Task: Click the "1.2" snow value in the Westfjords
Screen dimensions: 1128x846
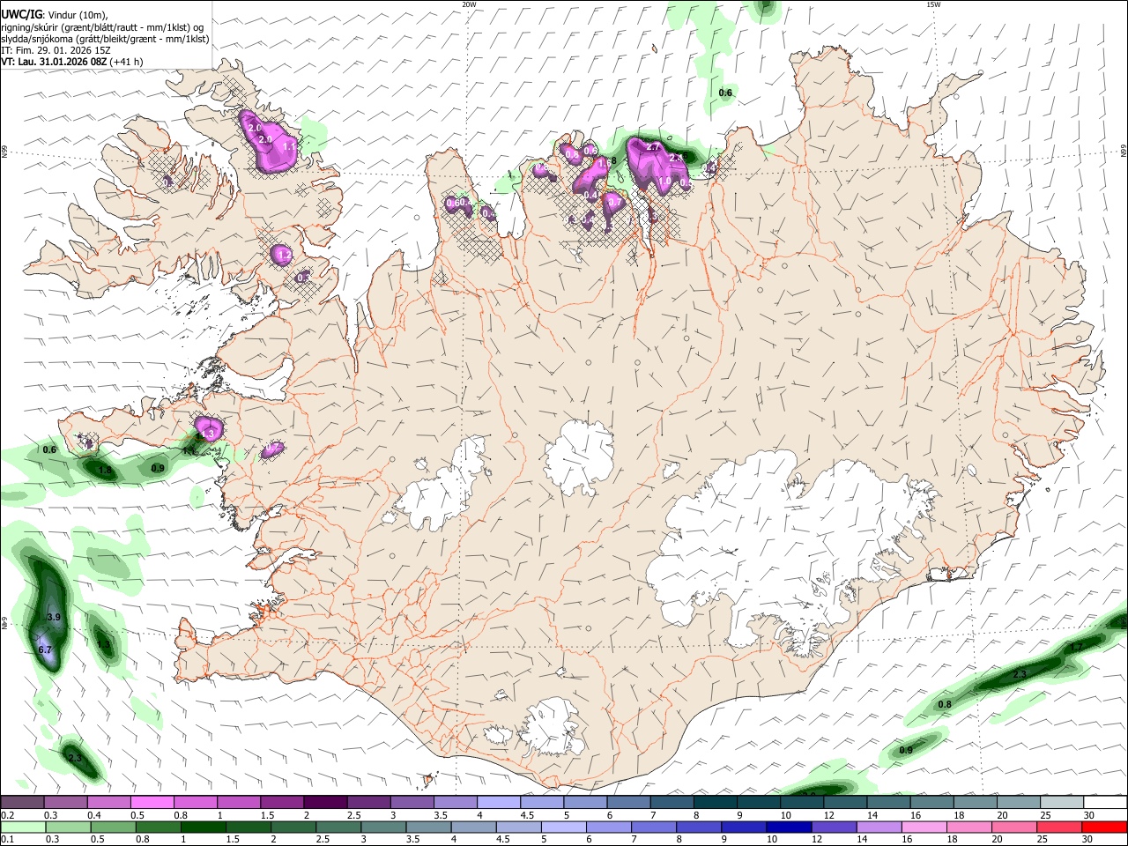Action: pyautogui.click(x=283, y=255)
